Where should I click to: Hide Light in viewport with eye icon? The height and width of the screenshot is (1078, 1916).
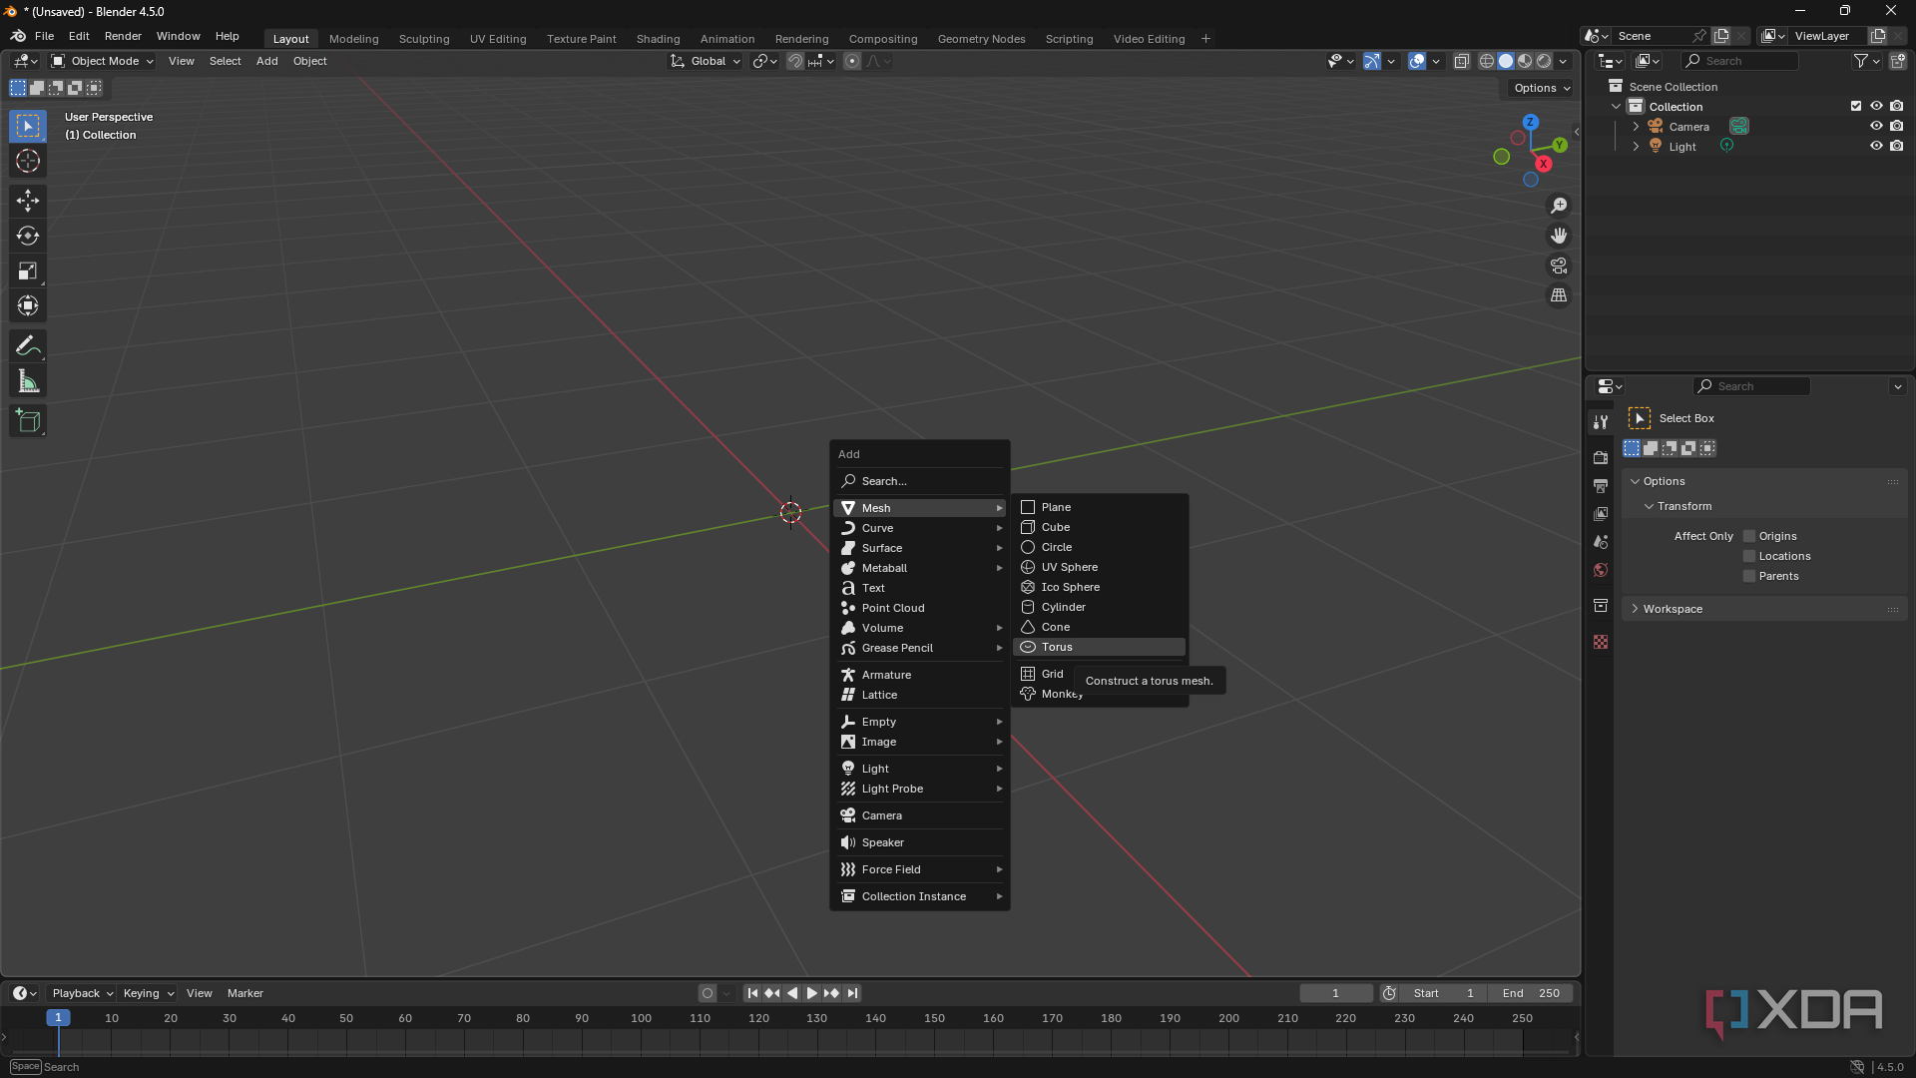click(1876, 146)
